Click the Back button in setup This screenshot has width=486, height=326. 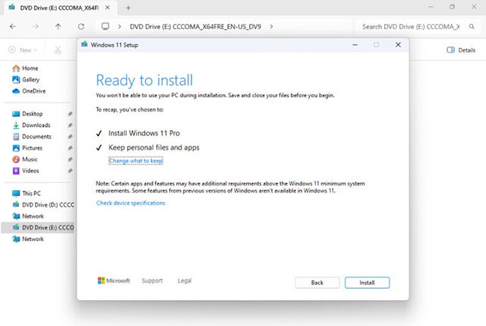(317, 283)
